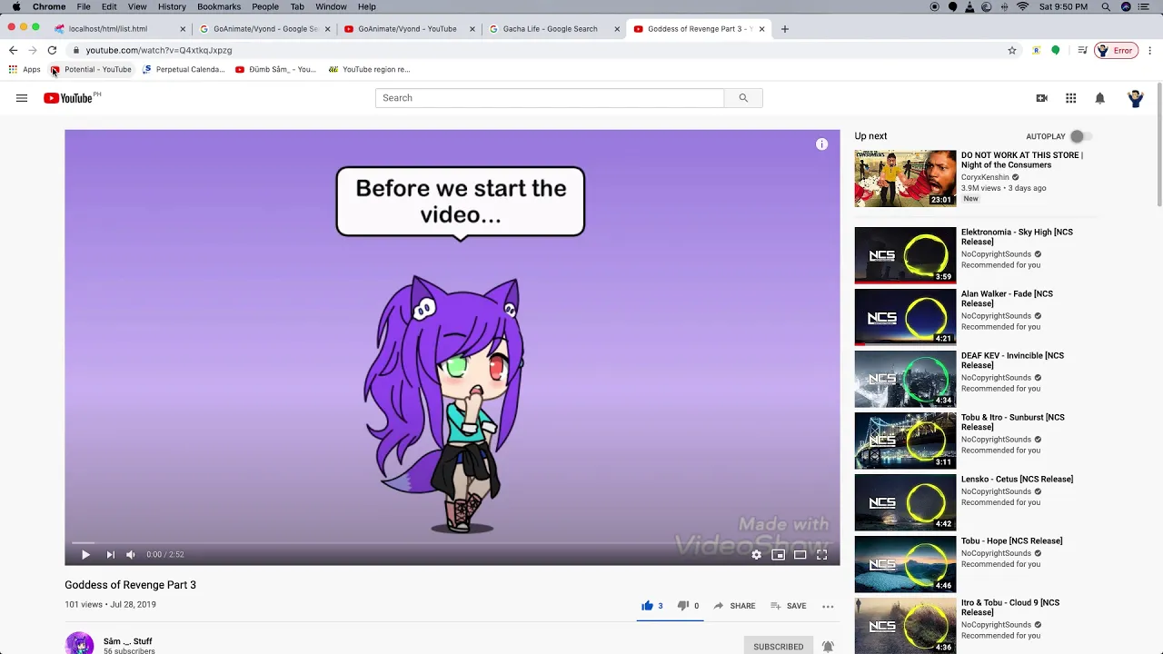The image size is (1163, 654).
Task: Click the search magnifier button
Action: [743, 98]
